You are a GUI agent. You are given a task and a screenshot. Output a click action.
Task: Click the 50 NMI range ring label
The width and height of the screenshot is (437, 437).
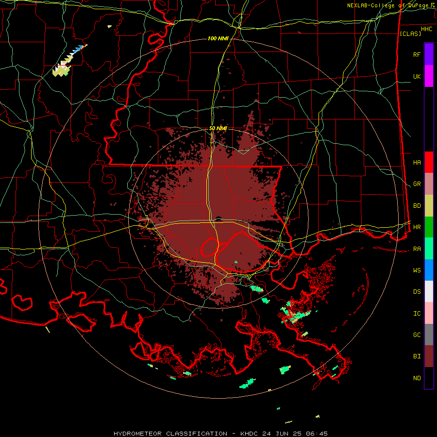218,128
